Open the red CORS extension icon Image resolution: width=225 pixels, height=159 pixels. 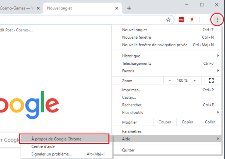click(x=181, y=20)
